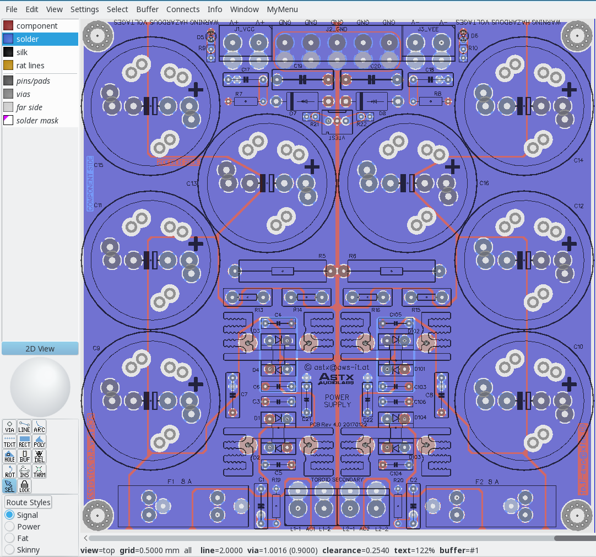Screen dimensions: 596x557
Task: Click the text=122% status entry
Action: click(414, 550)
